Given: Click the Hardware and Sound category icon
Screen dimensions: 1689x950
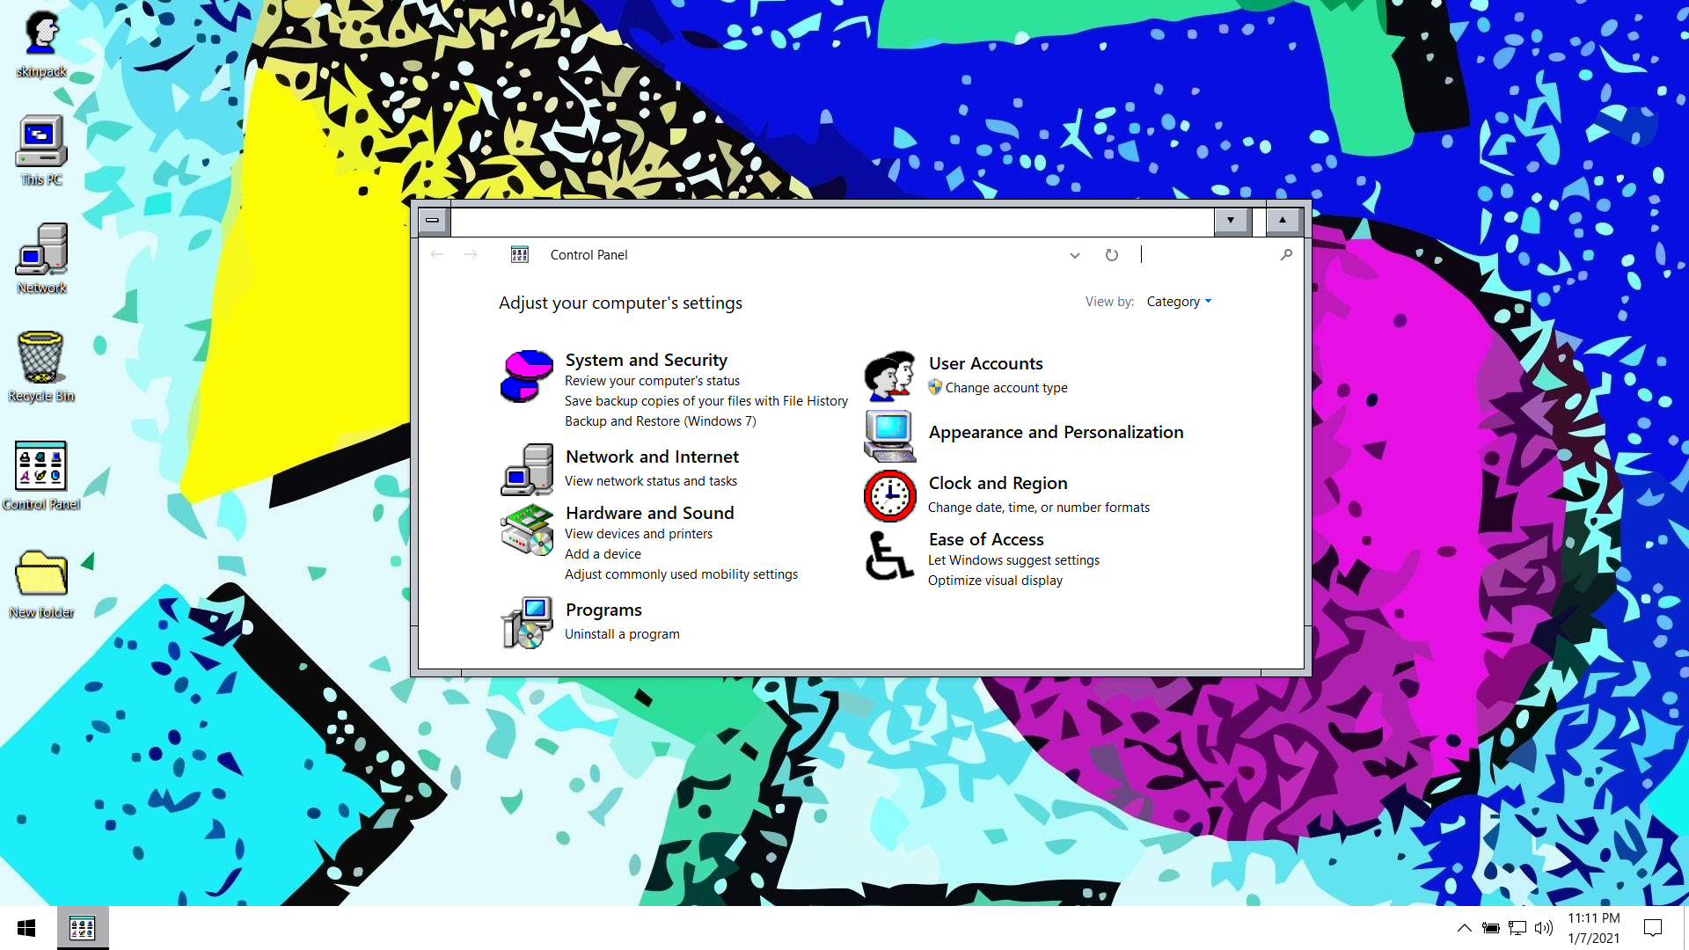Looking at the screenshot, I should [526, 530].
